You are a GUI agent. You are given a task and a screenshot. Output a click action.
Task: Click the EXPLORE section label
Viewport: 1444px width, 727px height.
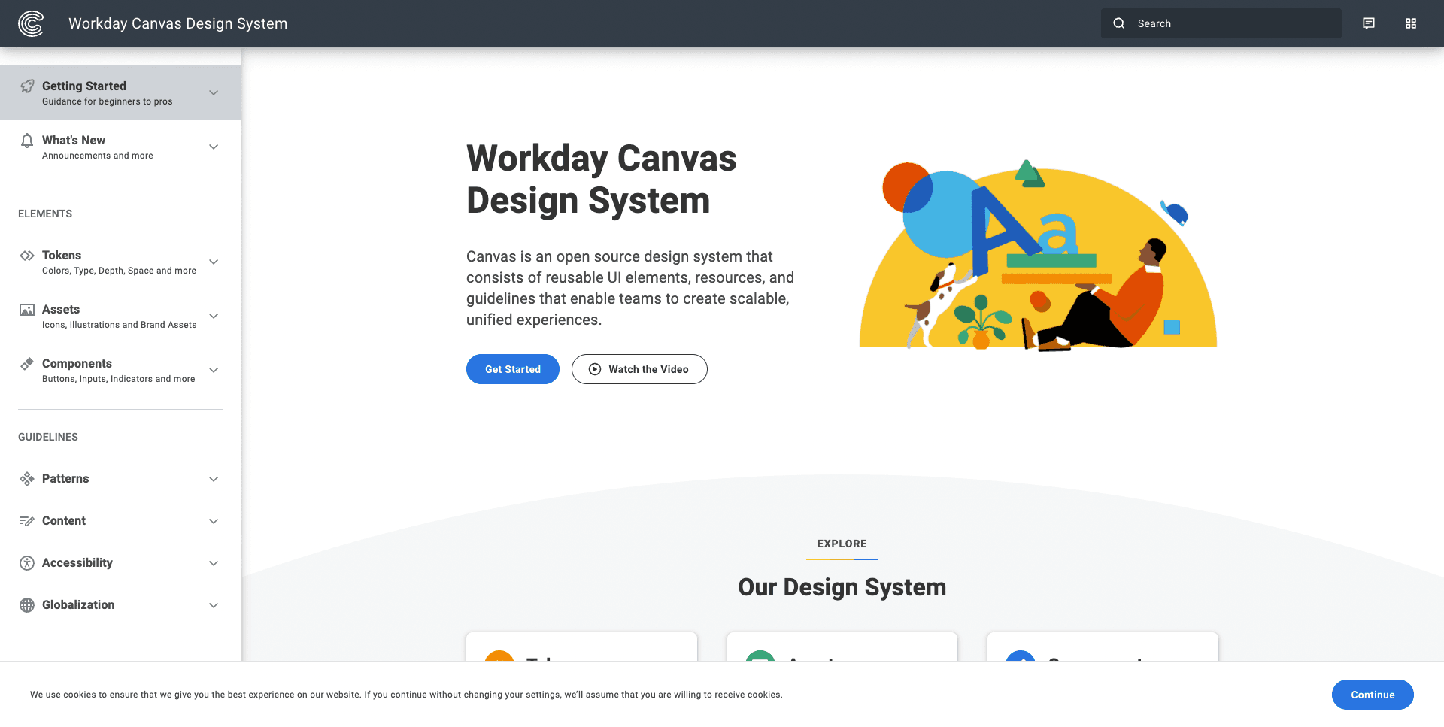click(842, 544)
